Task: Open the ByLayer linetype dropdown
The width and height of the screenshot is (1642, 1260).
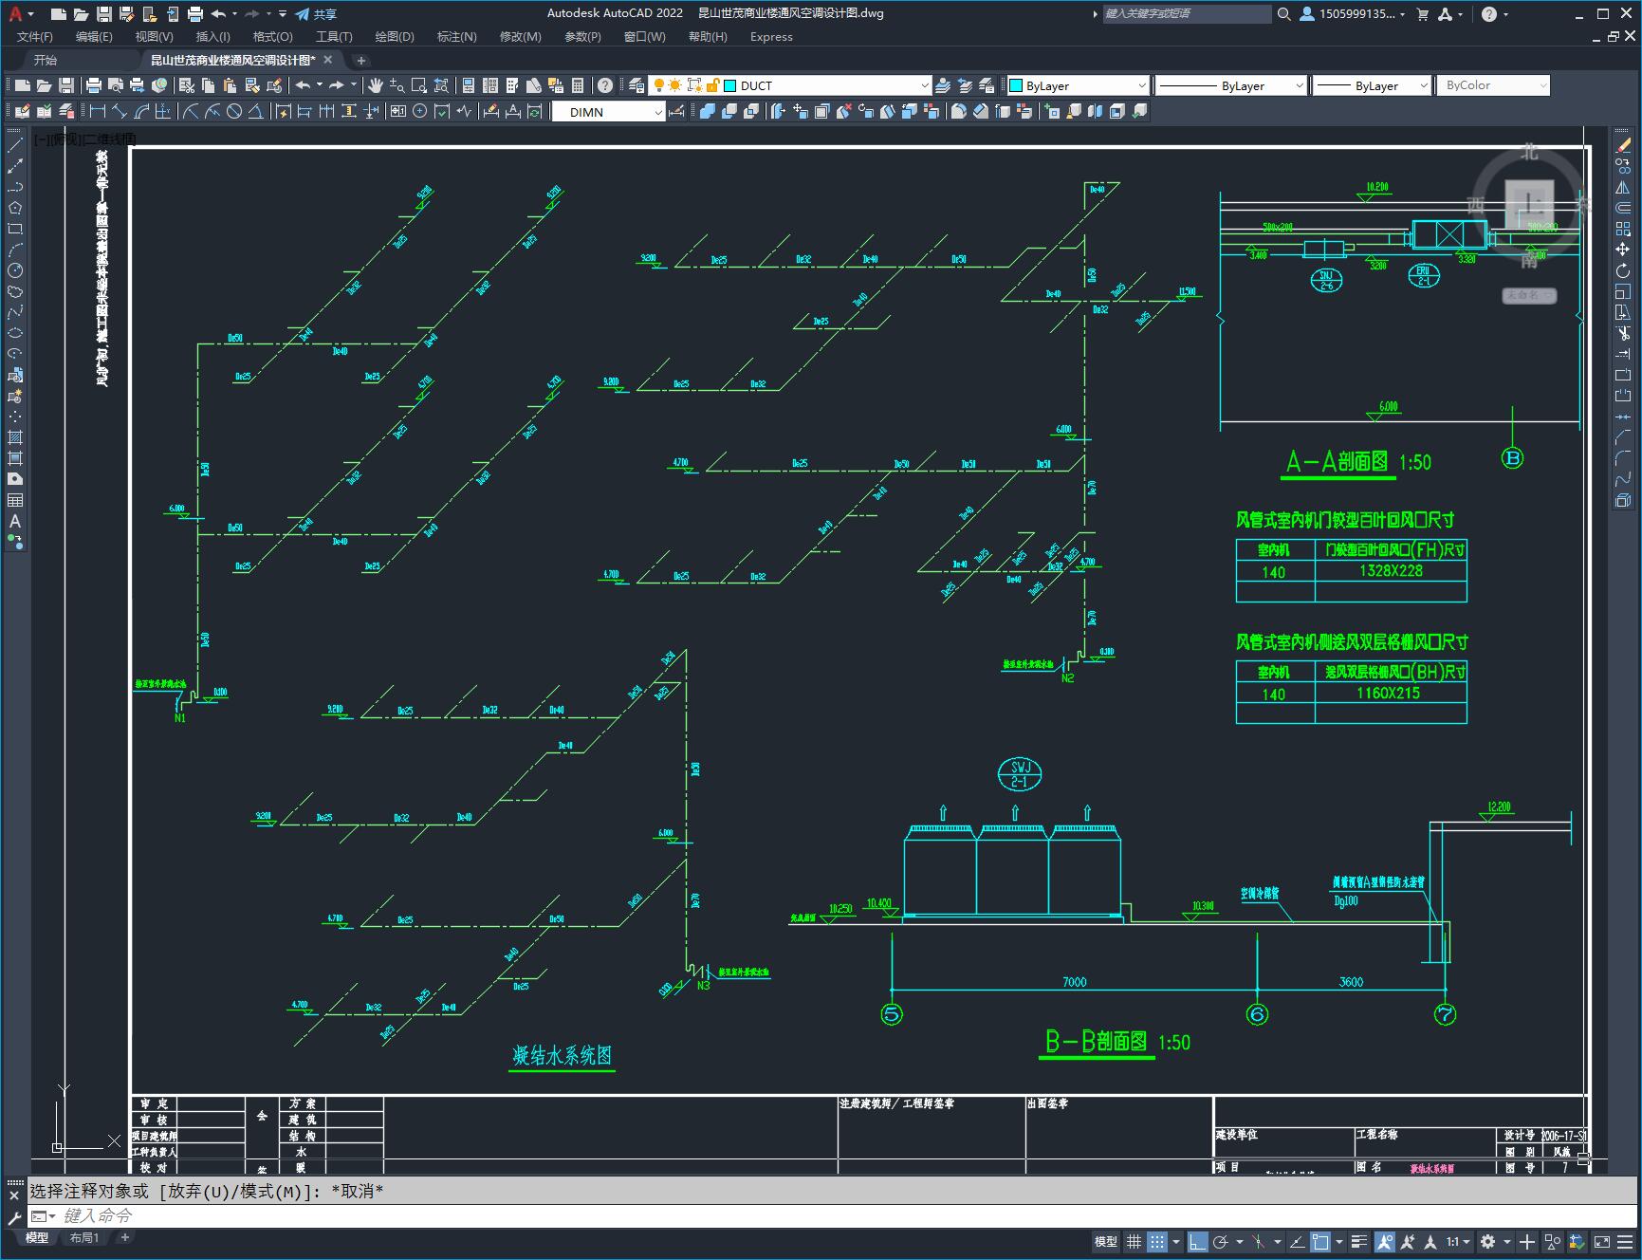Action: pyautogui.click(x=1299, y=85)
